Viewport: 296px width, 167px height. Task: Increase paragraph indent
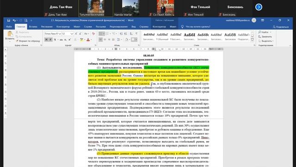(x=125, y=34)
